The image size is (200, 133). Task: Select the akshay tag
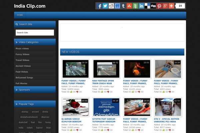pos(25,112)
